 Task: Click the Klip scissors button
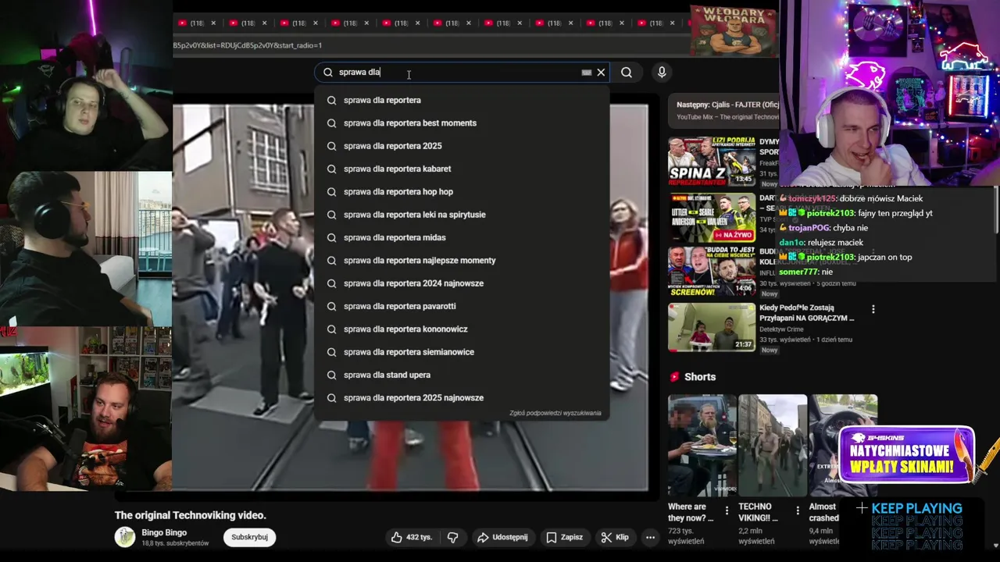[615, 537]
